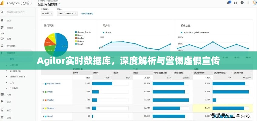Open Direct channel row link
Viewport: 257px width, 121px height.
pos(50,92)
